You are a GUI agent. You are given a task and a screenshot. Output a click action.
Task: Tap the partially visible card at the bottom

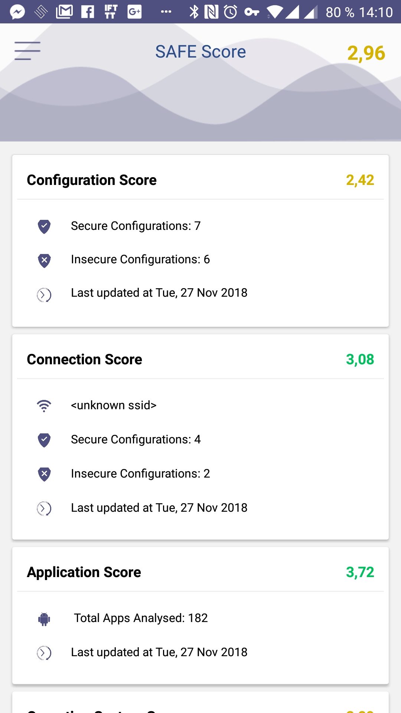[200, 702]
